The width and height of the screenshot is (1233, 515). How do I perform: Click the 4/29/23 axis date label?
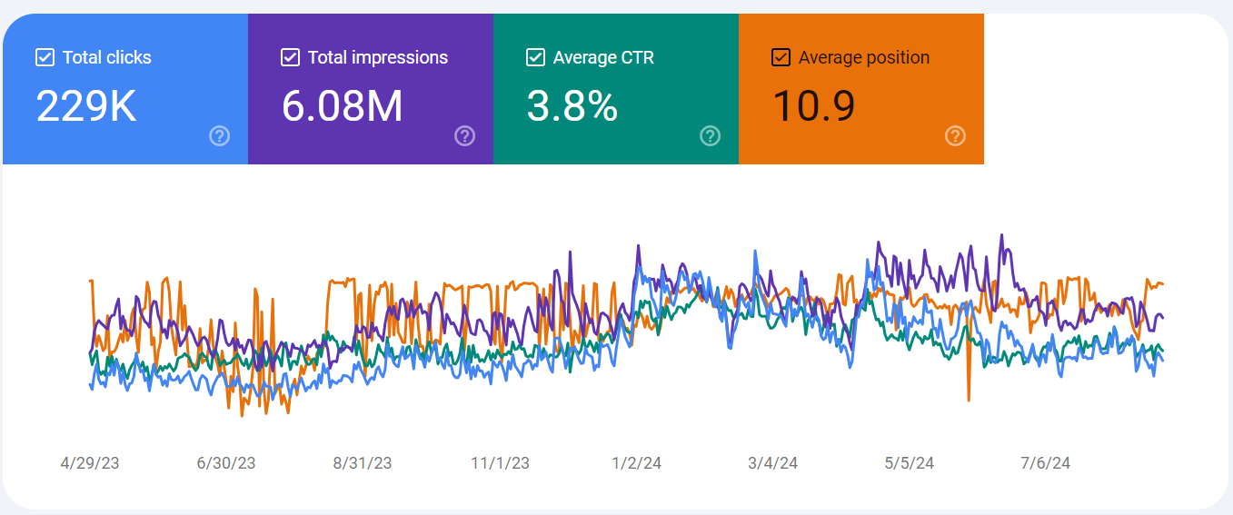click(90, 463)
